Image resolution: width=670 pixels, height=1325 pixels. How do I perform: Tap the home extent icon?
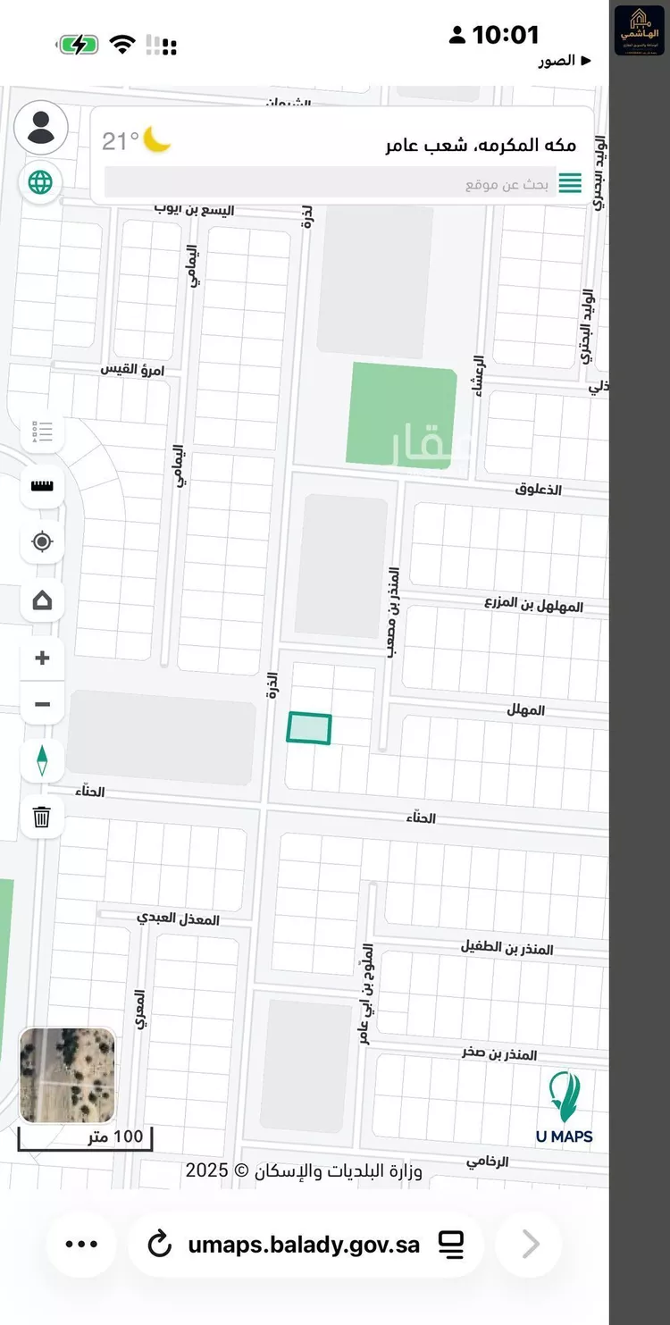pyautogui.click(x=42, y=600)
